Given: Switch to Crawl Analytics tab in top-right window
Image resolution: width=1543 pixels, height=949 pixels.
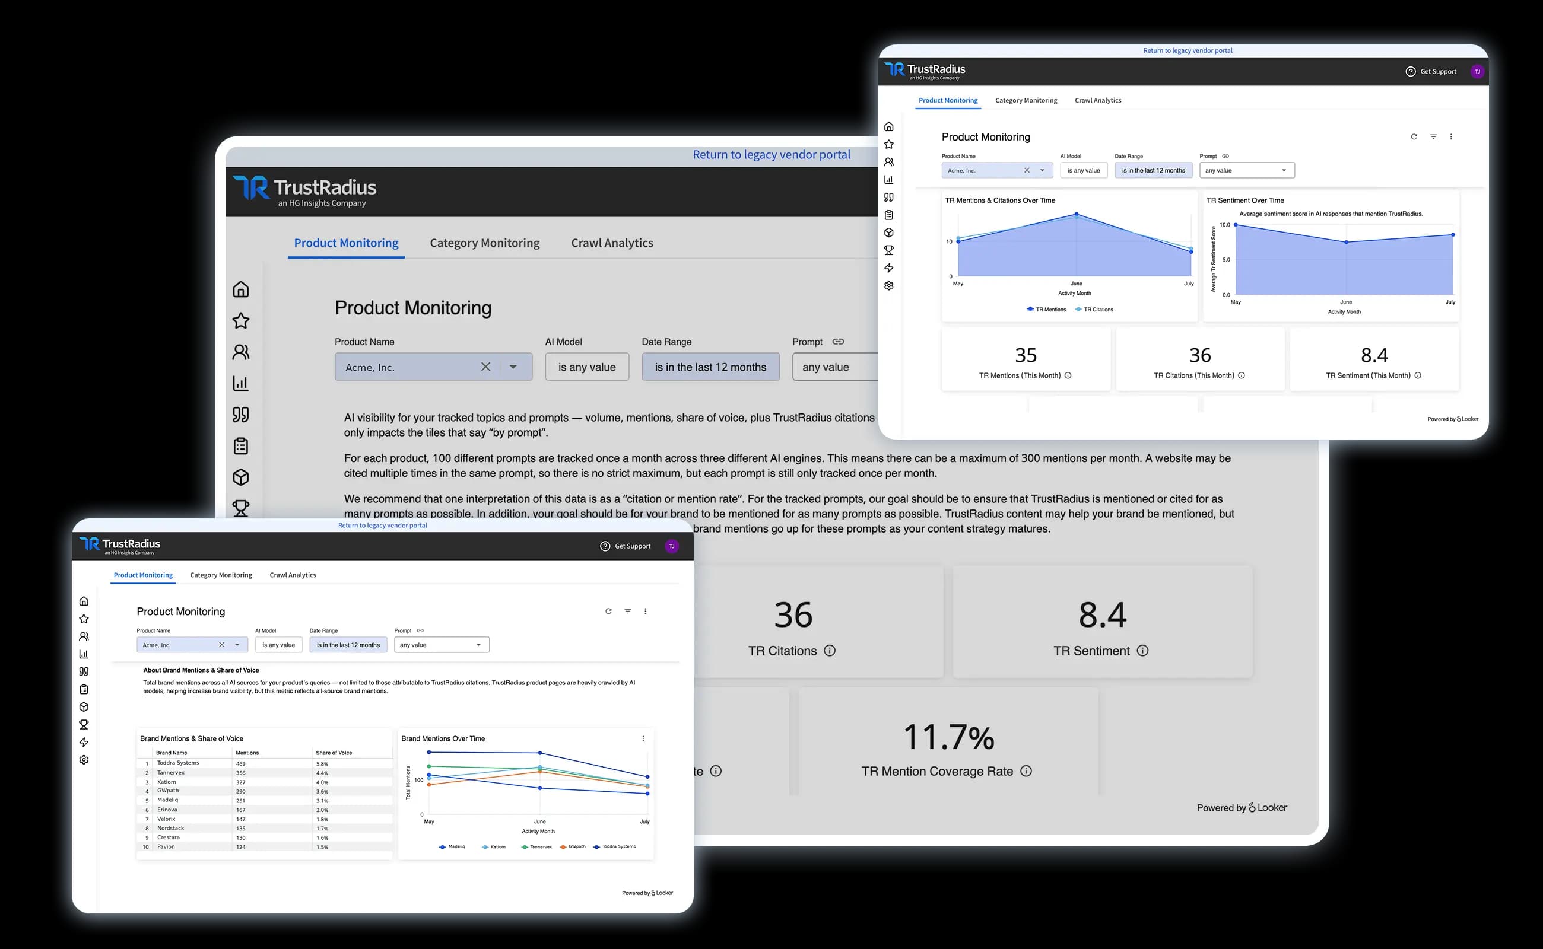Looking at the screenshot, I should (x=1098, y=100).
